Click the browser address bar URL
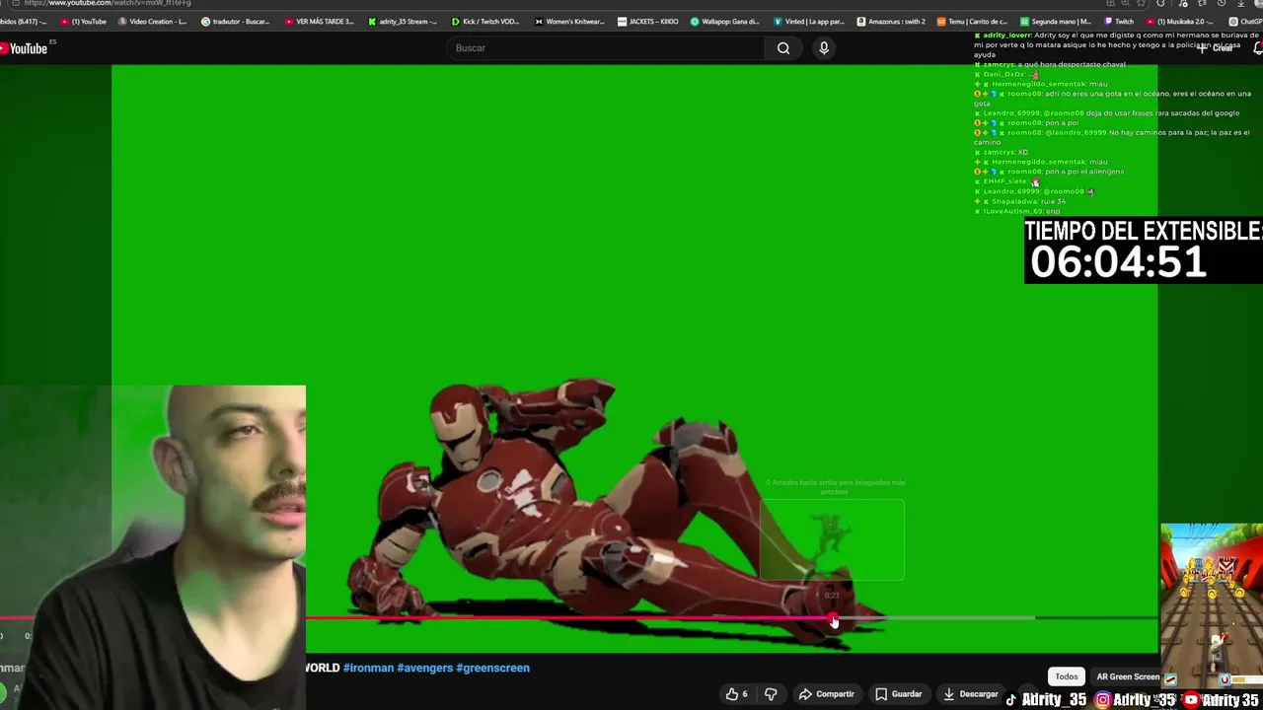Image resolution: width=1263 pixels, height=710 pixels. (109, 4)
